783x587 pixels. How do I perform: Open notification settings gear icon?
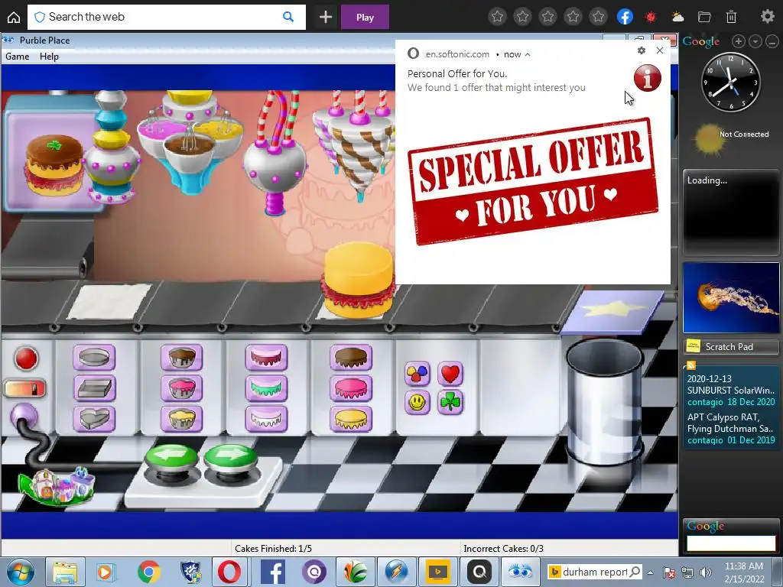[x=642, y=50]
